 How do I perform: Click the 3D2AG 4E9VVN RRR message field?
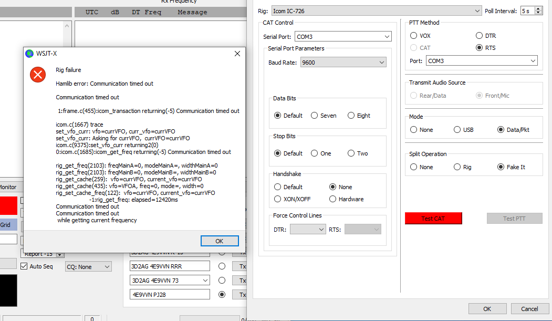pyautogui.click(x=170, y=266)
